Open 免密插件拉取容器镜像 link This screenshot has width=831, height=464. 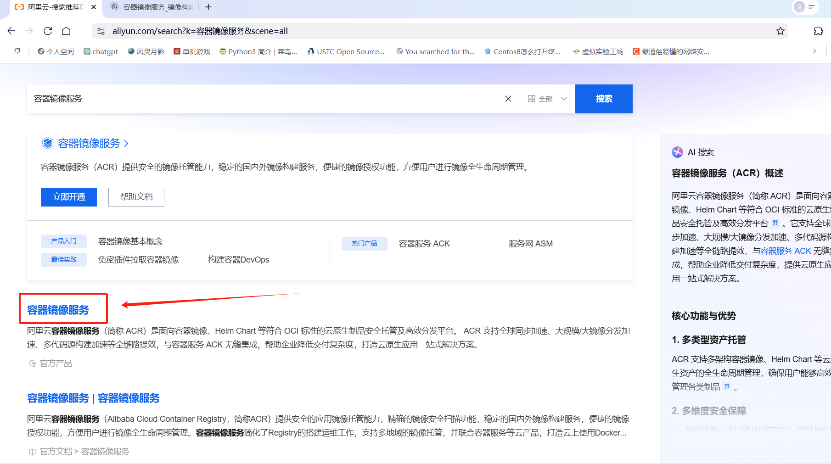tap(138, 260)
